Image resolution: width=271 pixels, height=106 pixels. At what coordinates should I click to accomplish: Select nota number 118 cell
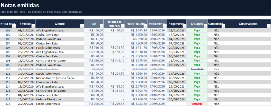click(8, 104)
